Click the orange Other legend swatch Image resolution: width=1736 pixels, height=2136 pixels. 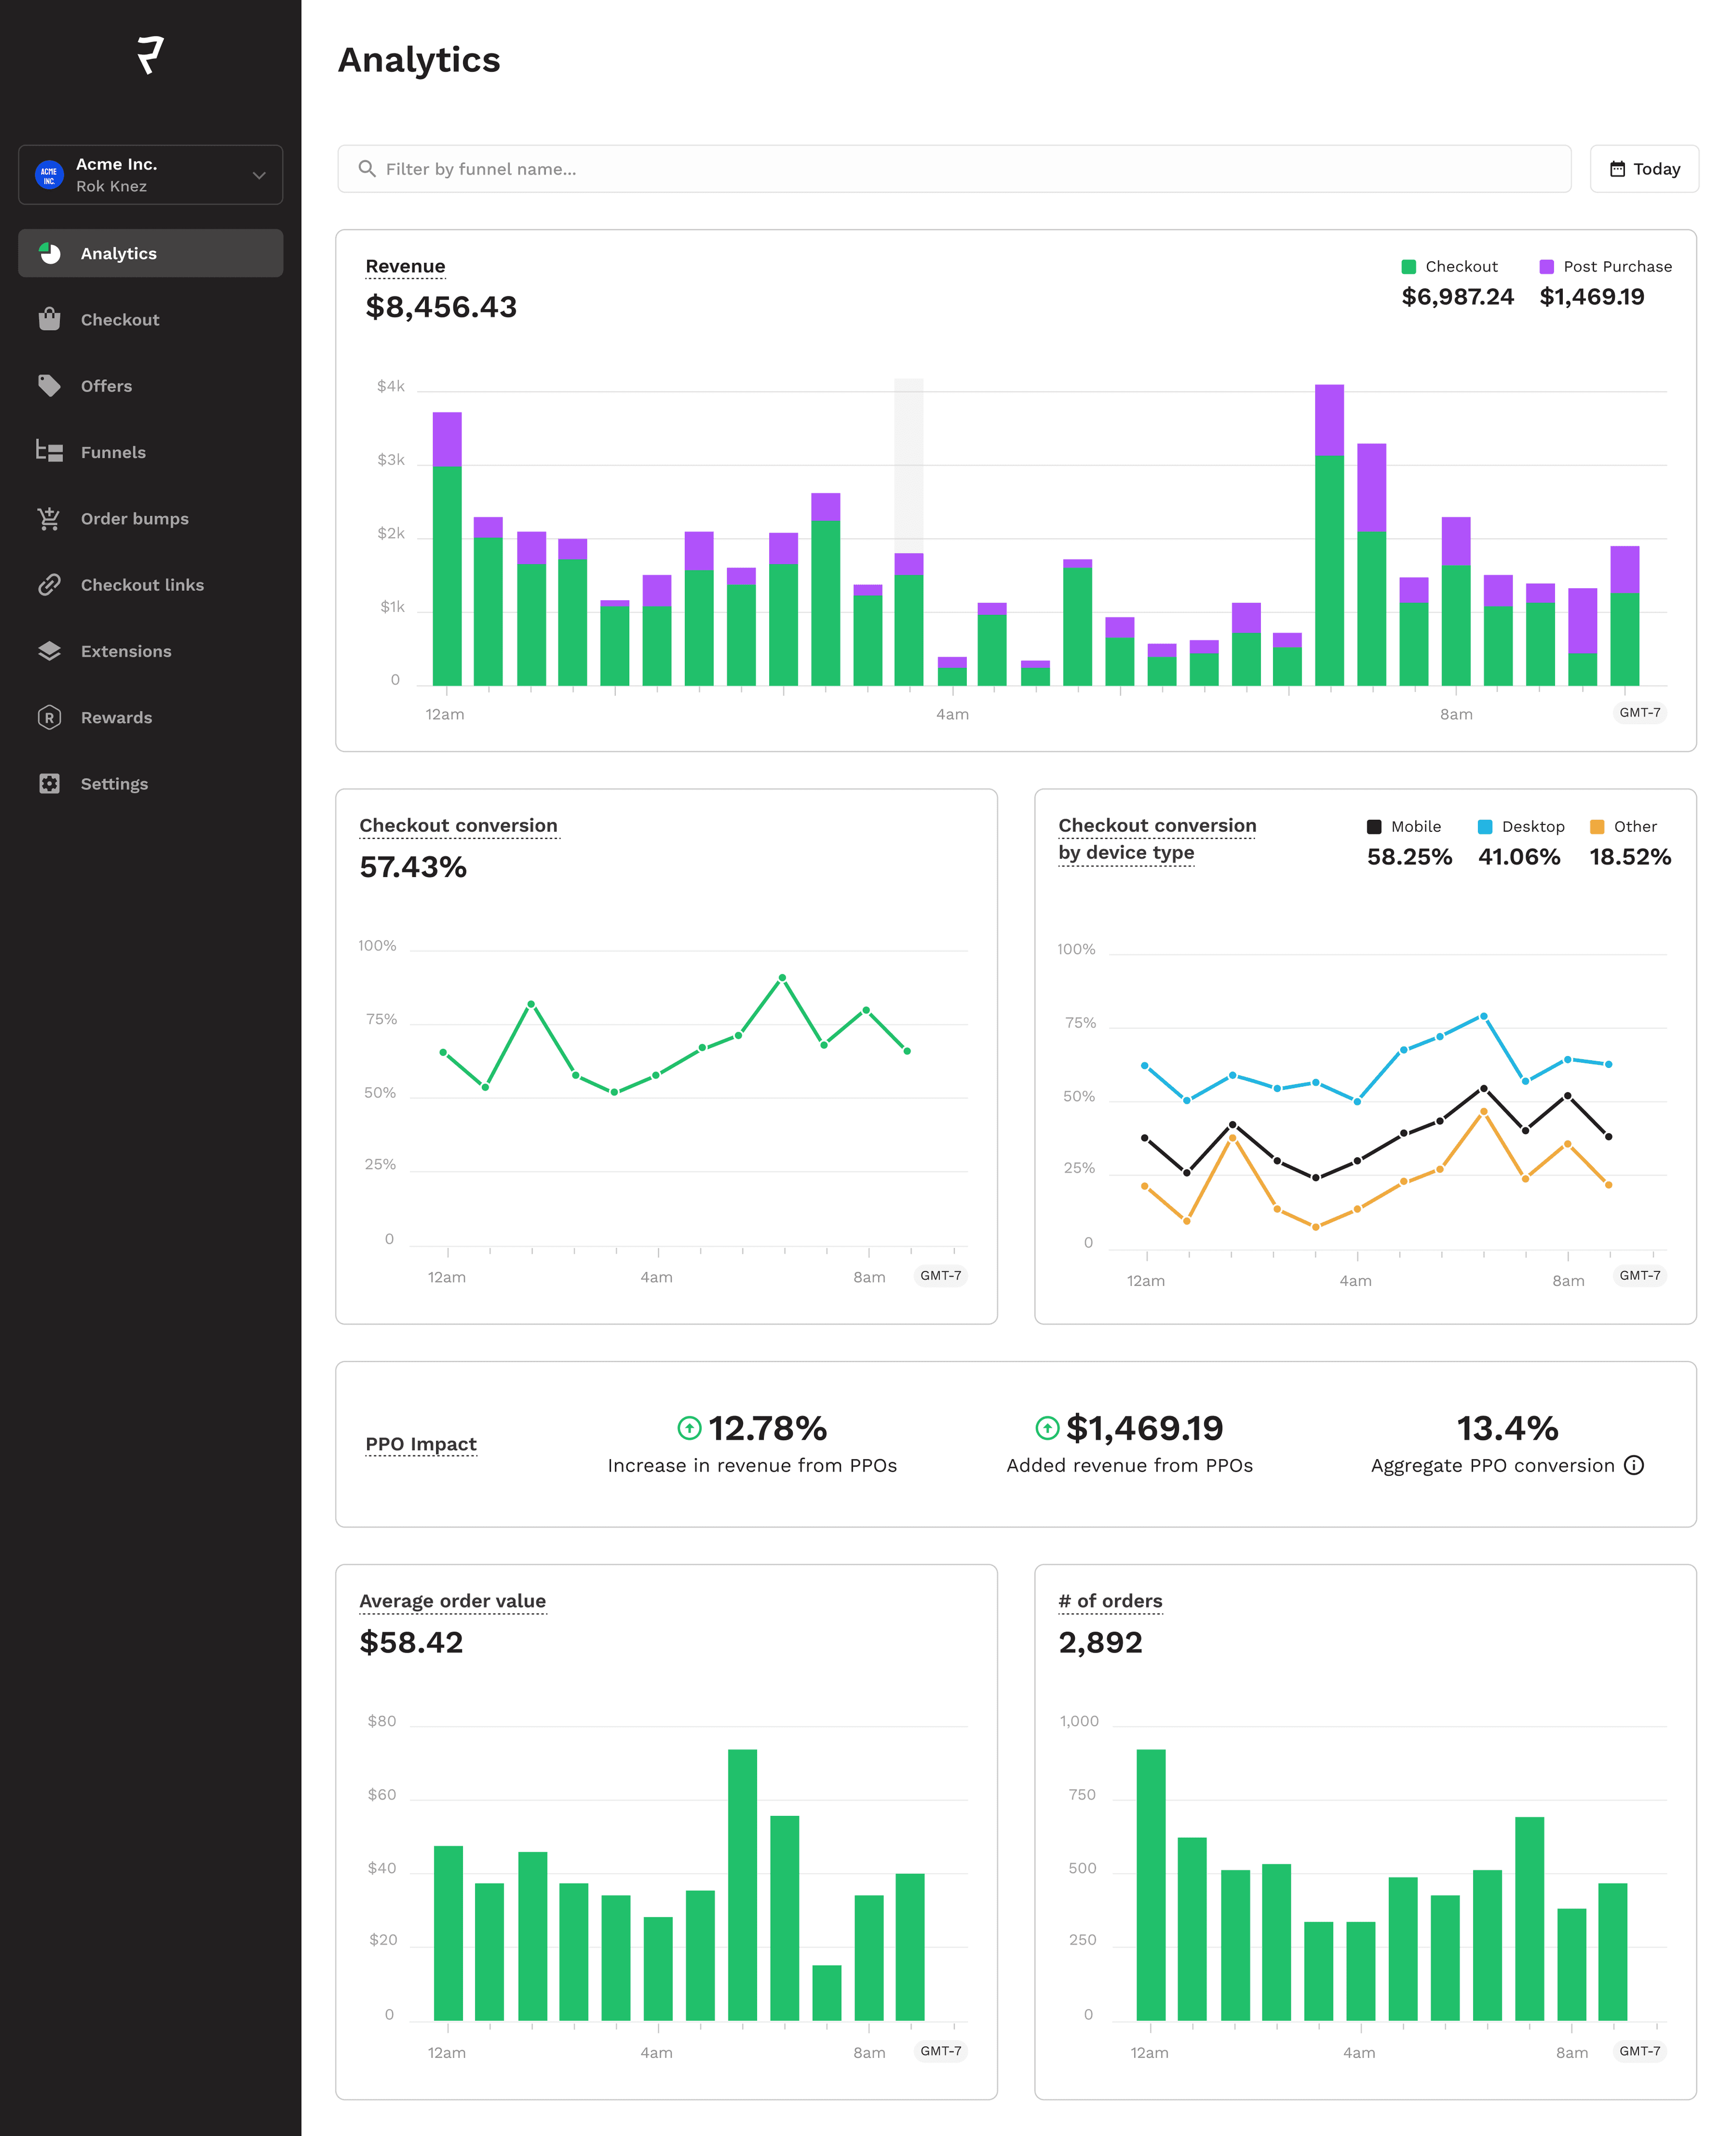1596,826
